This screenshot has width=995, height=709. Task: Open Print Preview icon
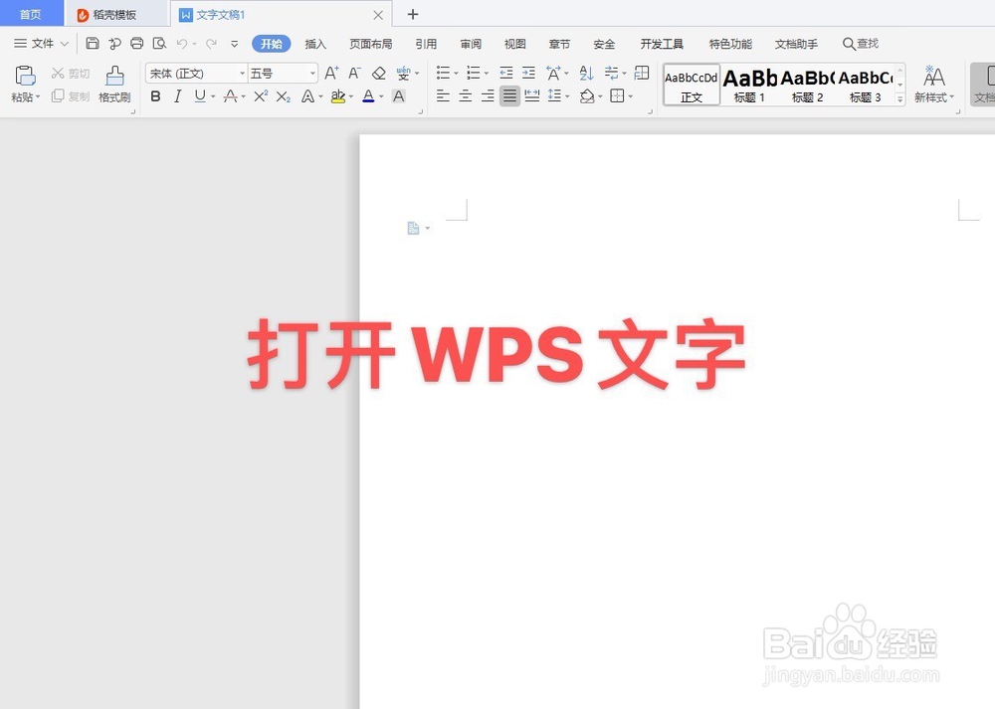(x=159, y=43)
